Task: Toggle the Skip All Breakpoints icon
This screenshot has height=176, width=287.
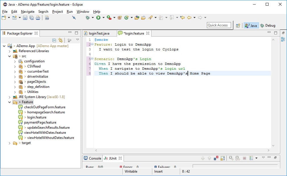Action: point(74,18)
